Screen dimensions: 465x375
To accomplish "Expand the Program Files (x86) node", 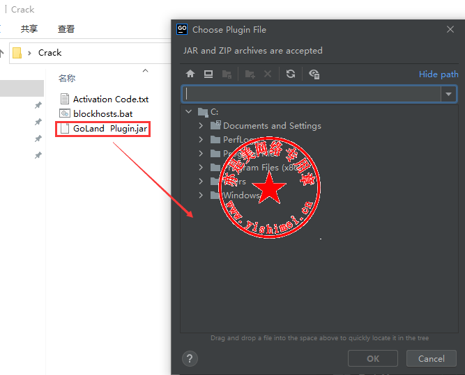I will [201, 167].
